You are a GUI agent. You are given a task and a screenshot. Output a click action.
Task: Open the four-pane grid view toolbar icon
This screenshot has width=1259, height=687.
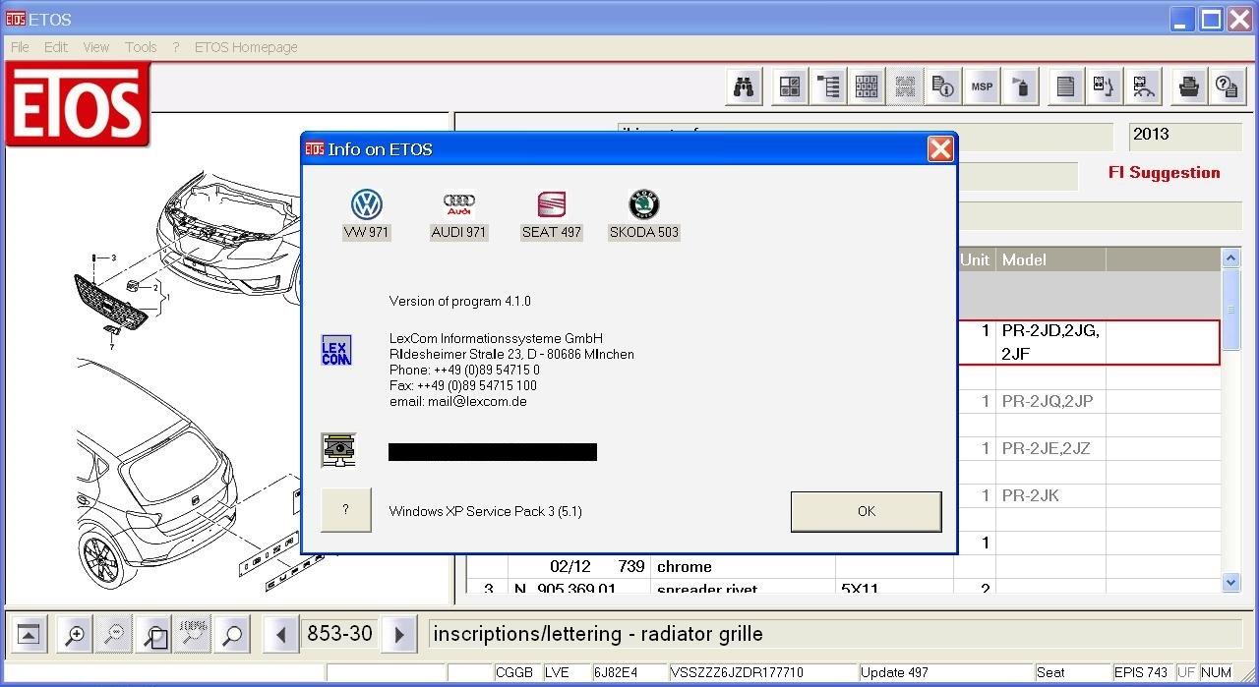point(790,86)
